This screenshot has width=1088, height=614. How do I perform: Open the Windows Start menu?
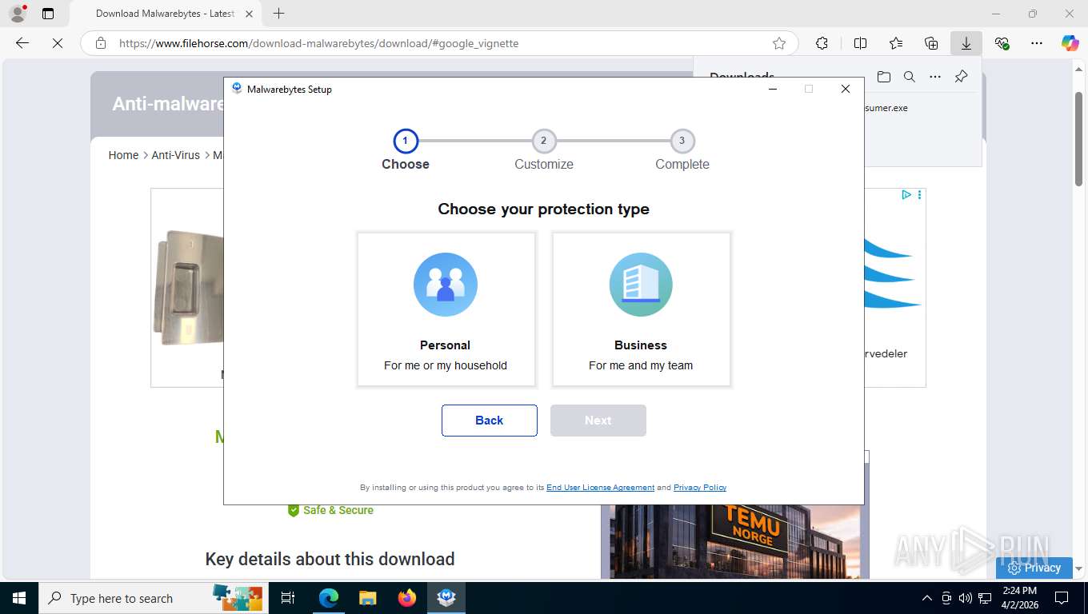(x=18, y=598)
